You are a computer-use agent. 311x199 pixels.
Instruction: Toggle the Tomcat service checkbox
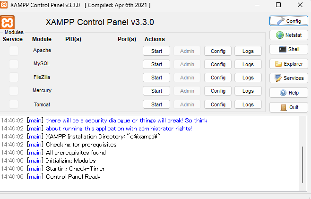coord(14,104)
